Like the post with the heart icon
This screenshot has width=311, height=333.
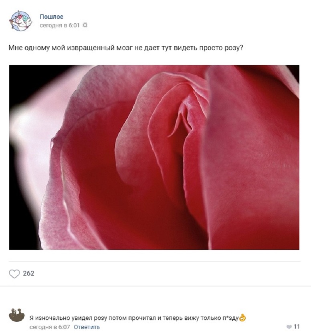tap(14, 274)
